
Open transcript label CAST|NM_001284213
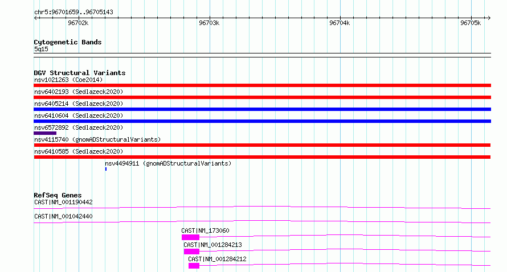click(212, 245)
